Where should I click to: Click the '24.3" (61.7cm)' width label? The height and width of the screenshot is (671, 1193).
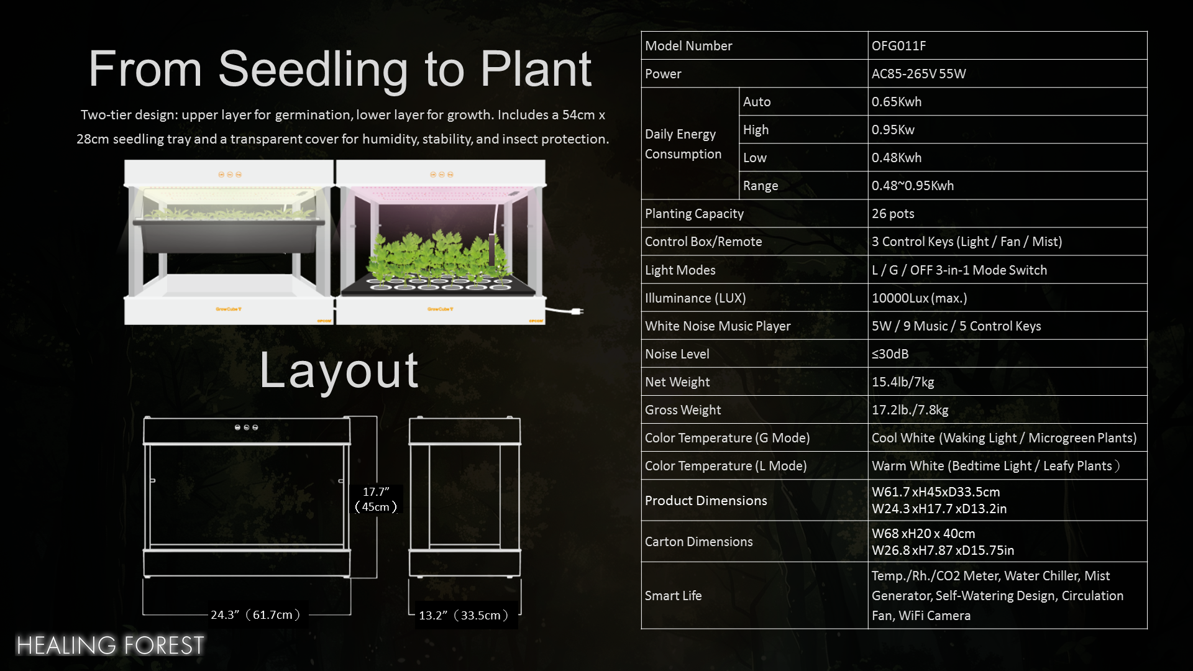[255, 614]
